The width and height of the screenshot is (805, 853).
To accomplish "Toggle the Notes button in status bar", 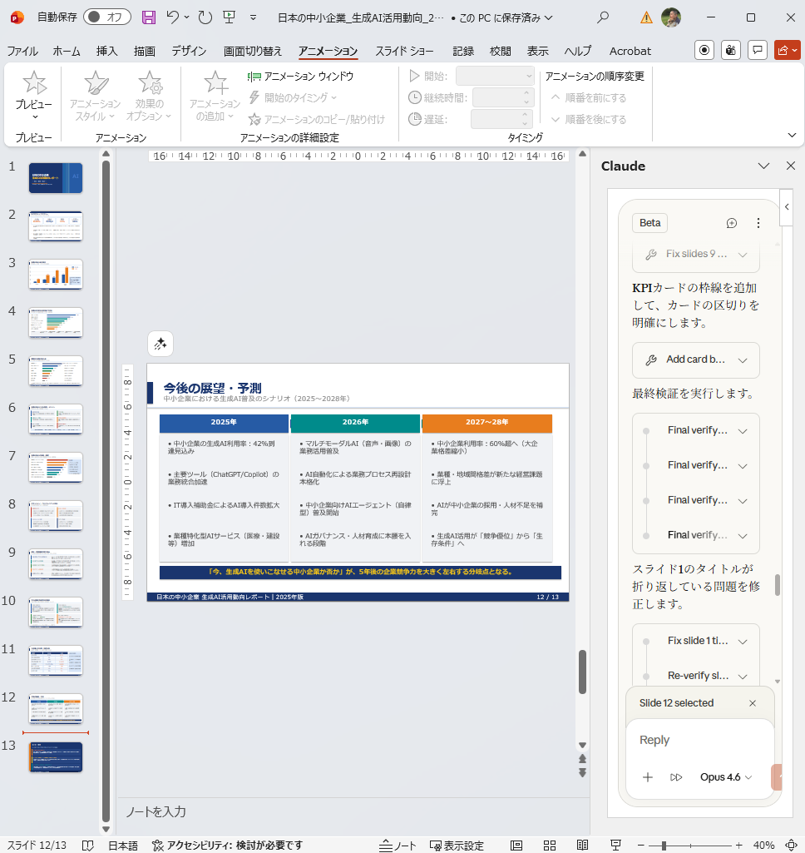I will pyautogui.click(x=398, y=846).
